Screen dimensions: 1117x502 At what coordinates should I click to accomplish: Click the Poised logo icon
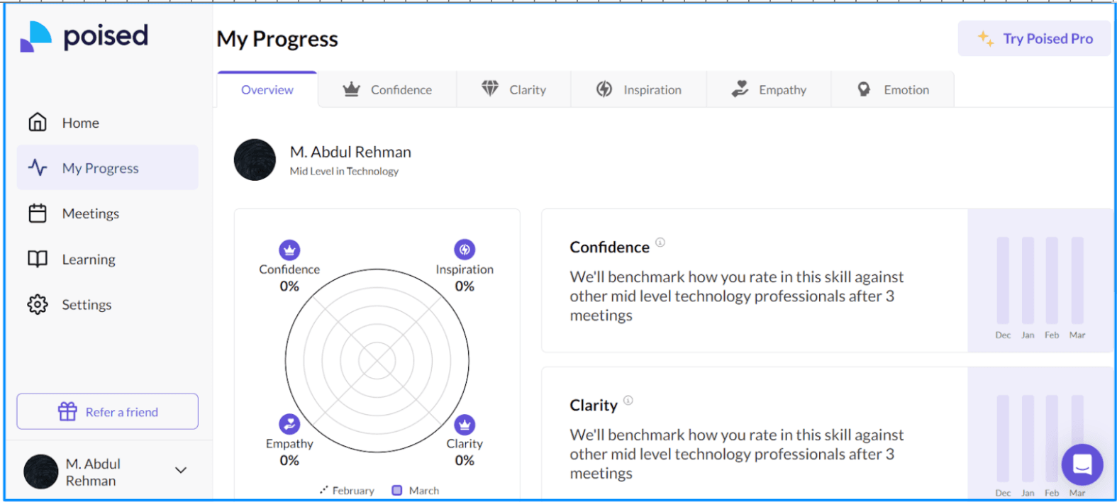(35, 36)
